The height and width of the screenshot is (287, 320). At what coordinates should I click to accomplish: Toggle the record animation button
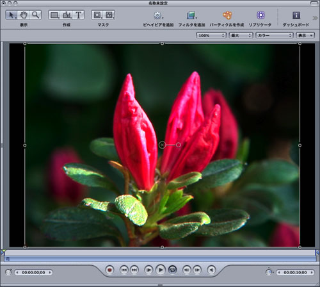click(109, 270)
